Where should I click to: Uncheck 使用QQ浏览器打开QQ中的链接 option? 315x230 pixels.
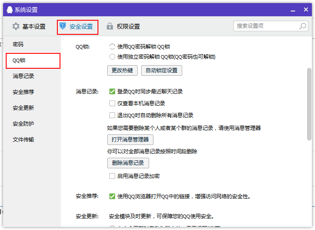coord(112,196)
